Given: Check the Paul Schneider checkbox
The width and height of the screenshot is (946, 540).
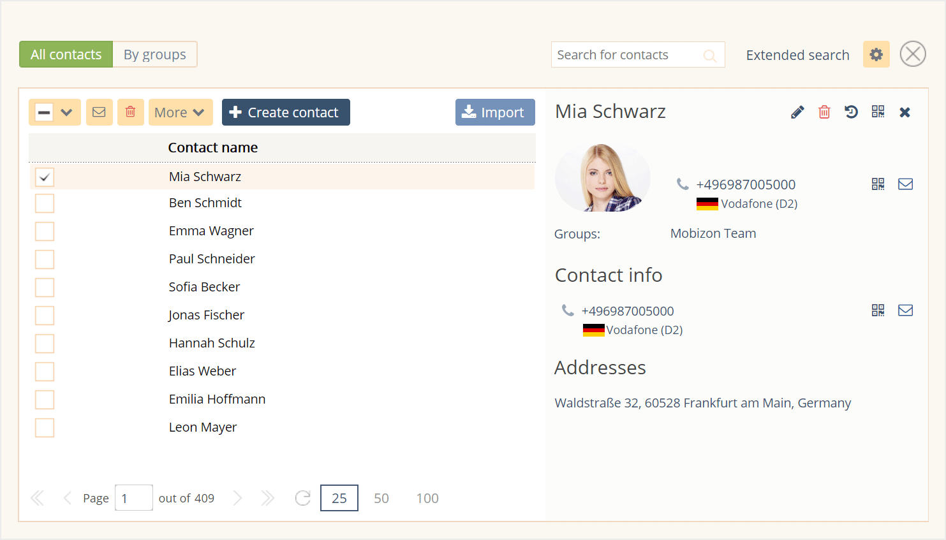Looking at the screenshot, I should tap(45, 259).
